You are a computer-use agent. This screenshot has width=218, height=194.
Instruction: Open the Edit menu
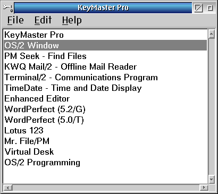click(x=43, y=20)
